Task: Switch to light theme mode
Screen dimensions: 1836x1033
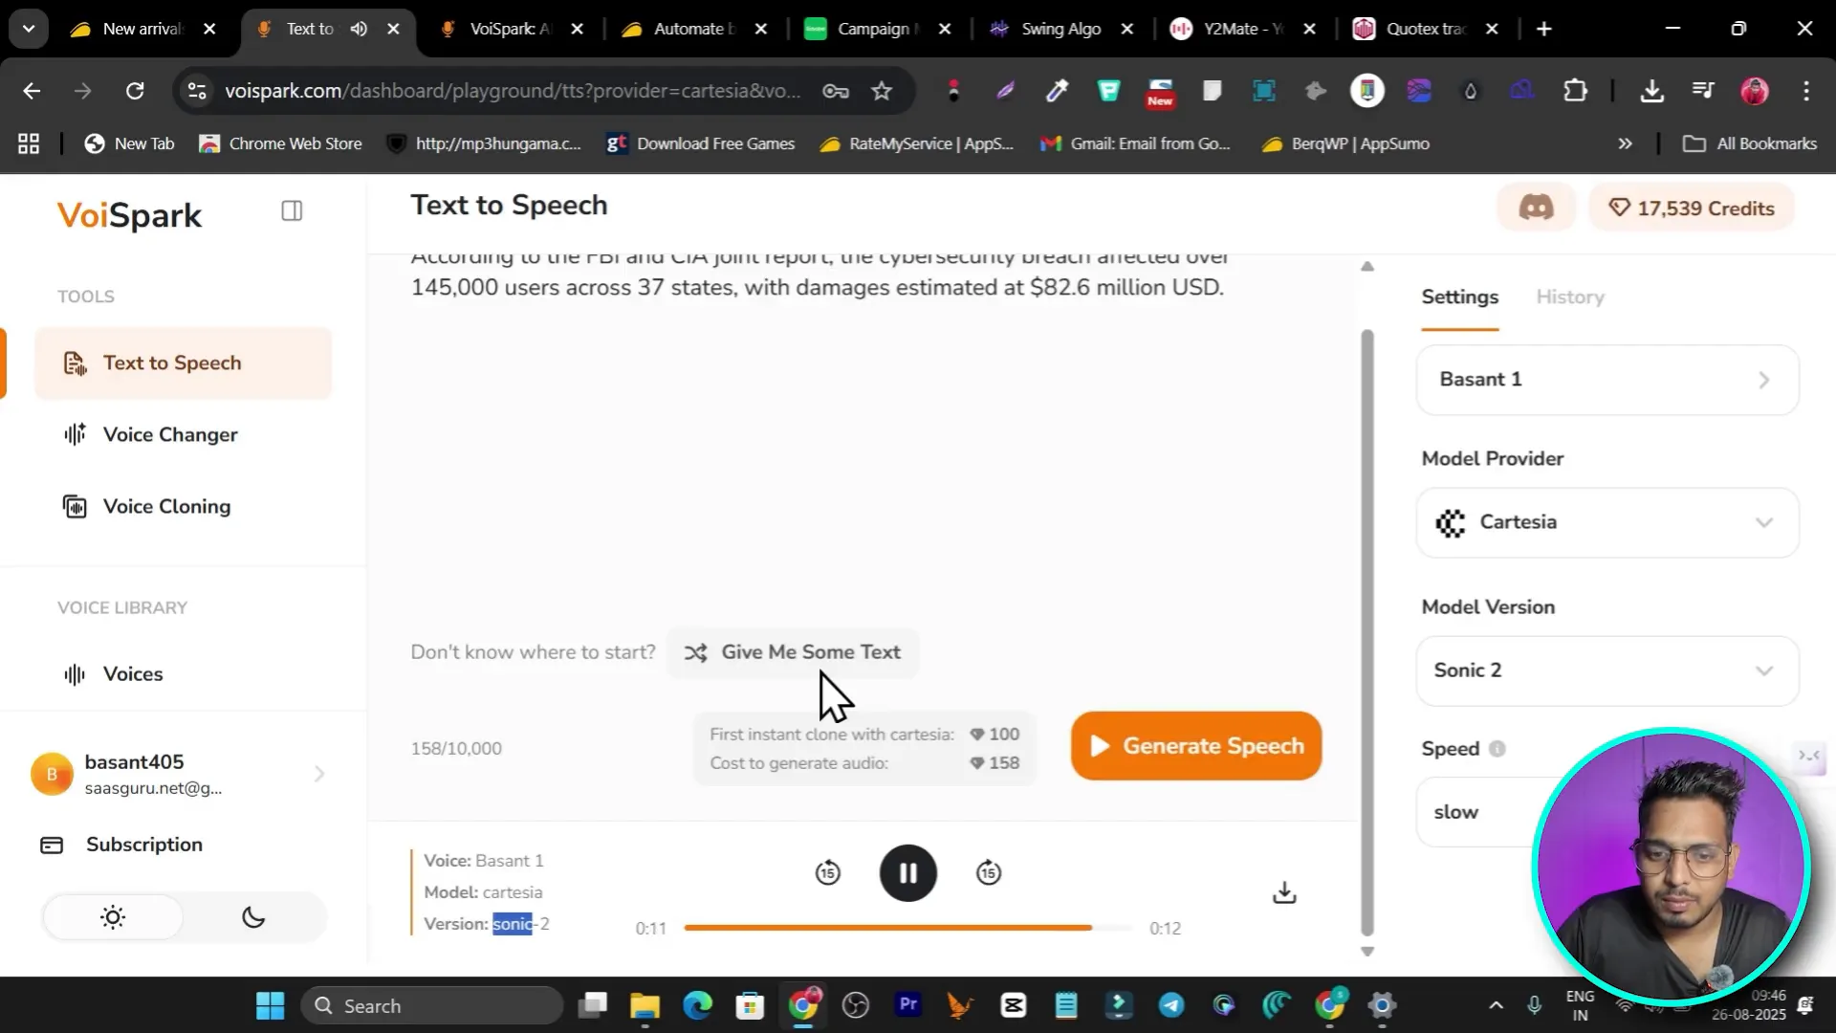Action: 113,917
